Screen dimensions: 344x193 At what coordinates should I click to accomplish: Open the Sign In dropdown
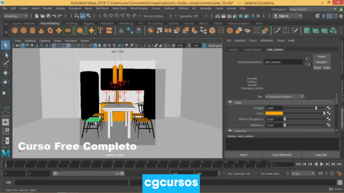pyautogui.click(x=288, y=16)
